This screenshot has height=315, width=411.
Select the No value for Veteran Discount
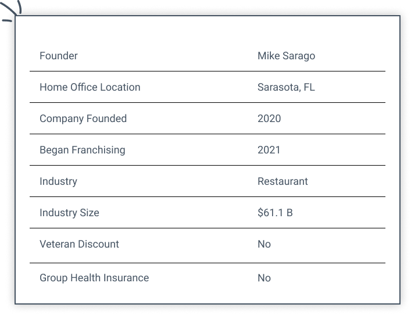point(264,244)
